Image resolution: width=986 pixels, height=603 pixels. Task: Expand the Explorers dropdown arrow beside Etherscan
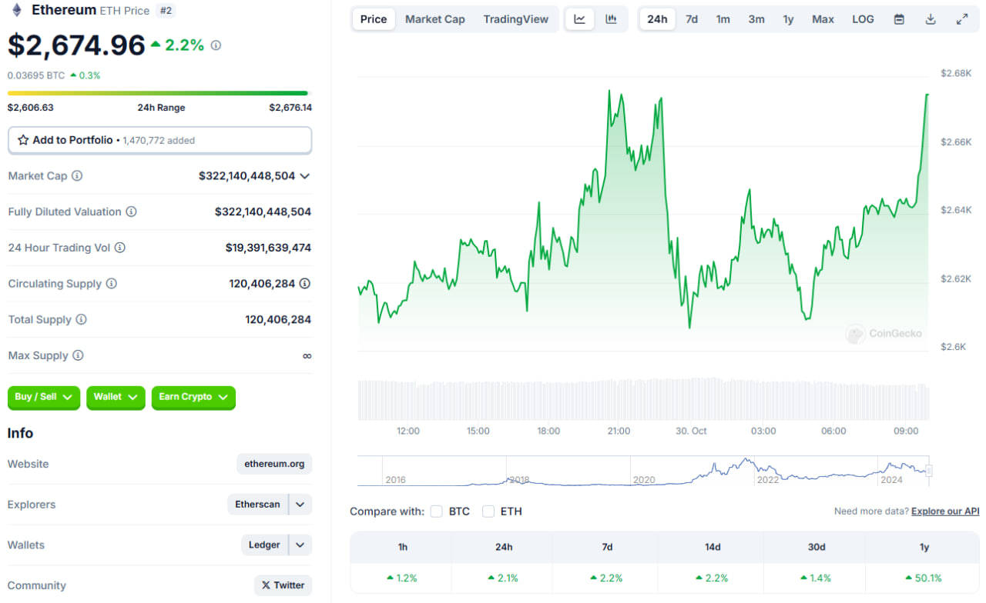click(x=300, y=505)
